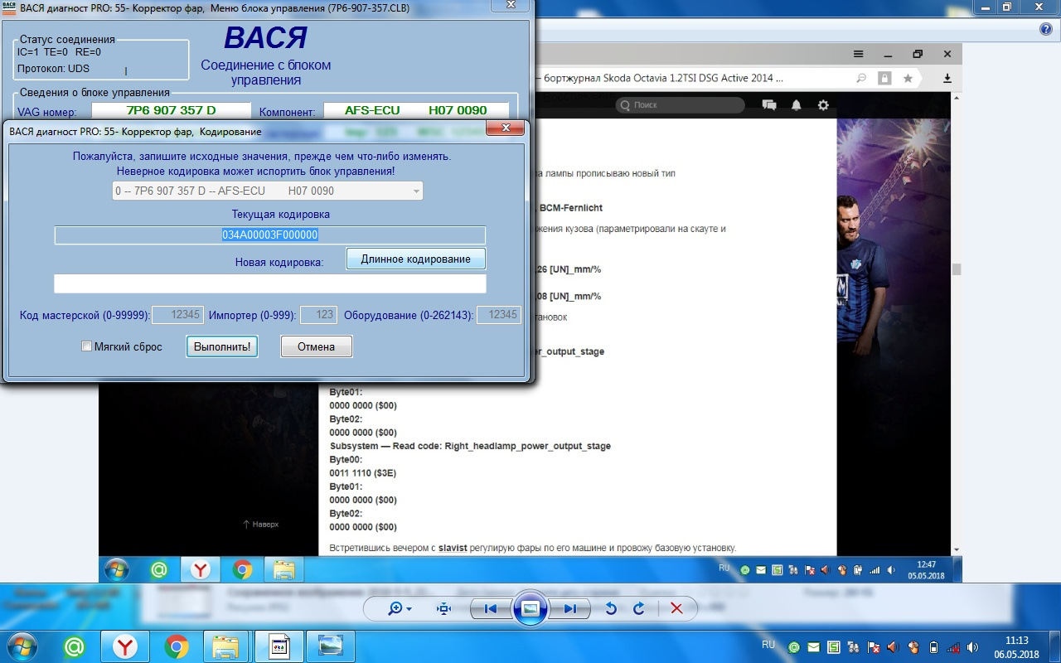This screenshot has height=663, width=1061.
Task: Click component field AFS-ECU H07 0090
Action: (x=416, y=110)
